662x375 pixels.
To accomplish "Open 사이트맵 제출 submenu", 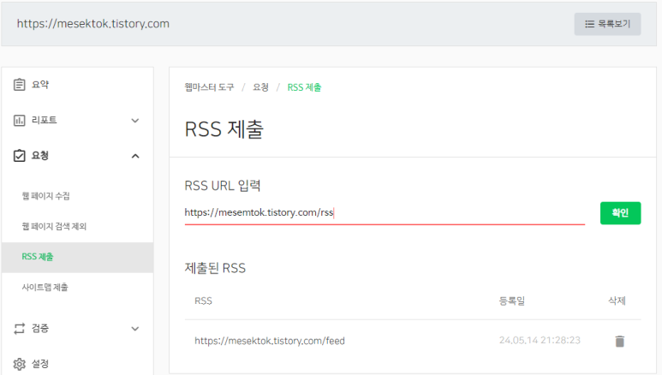I will [45, 287].
